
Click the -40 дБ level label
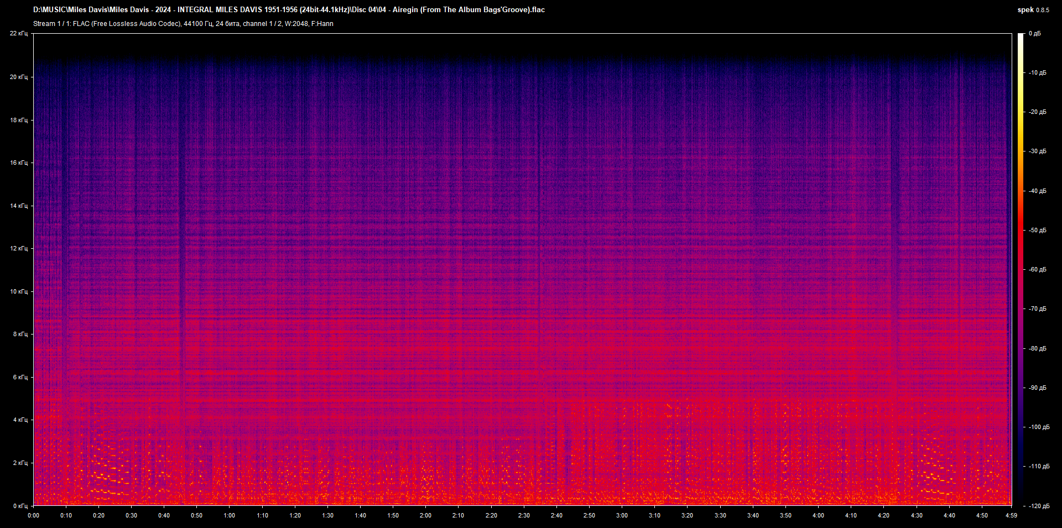tap(1037, 191)
